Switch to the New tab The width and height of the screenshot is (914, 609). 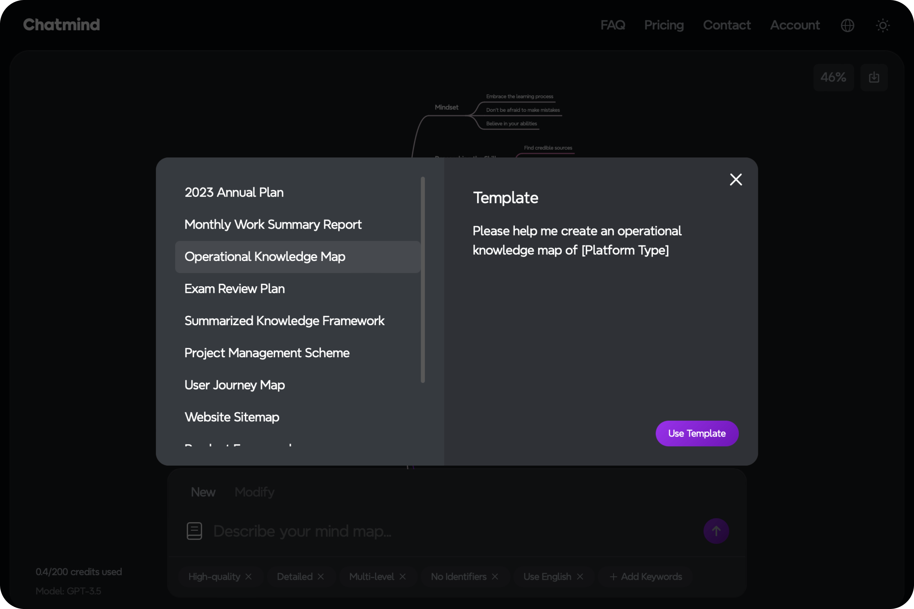(203, 492)
